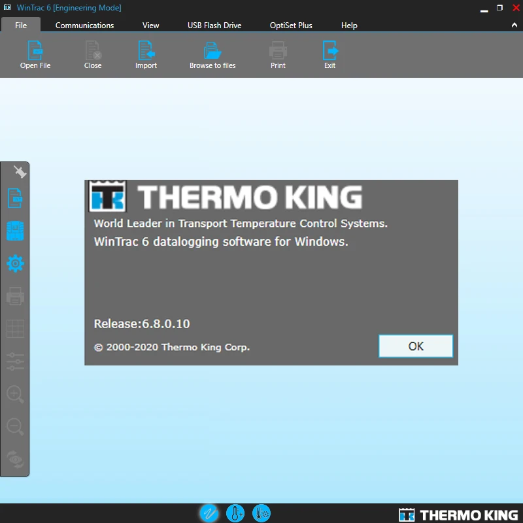The height and width of the screenshot is (523, 523).
Task: Collapse the ribbon with the chevron arrow
Action: [515, 25]
